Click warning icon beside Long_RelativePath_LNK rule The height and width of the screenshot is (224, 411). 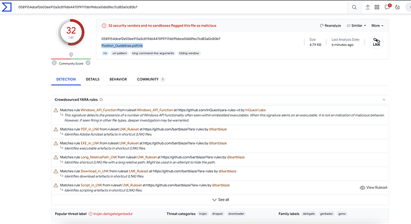(56, 158)
